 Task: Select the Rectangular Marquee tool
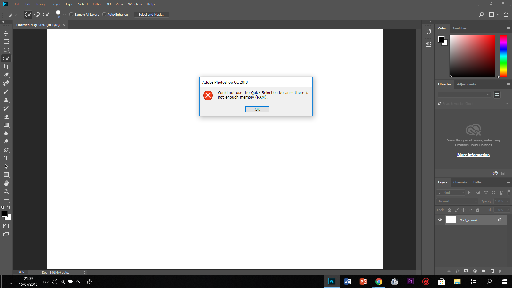(x=6, y=42)
